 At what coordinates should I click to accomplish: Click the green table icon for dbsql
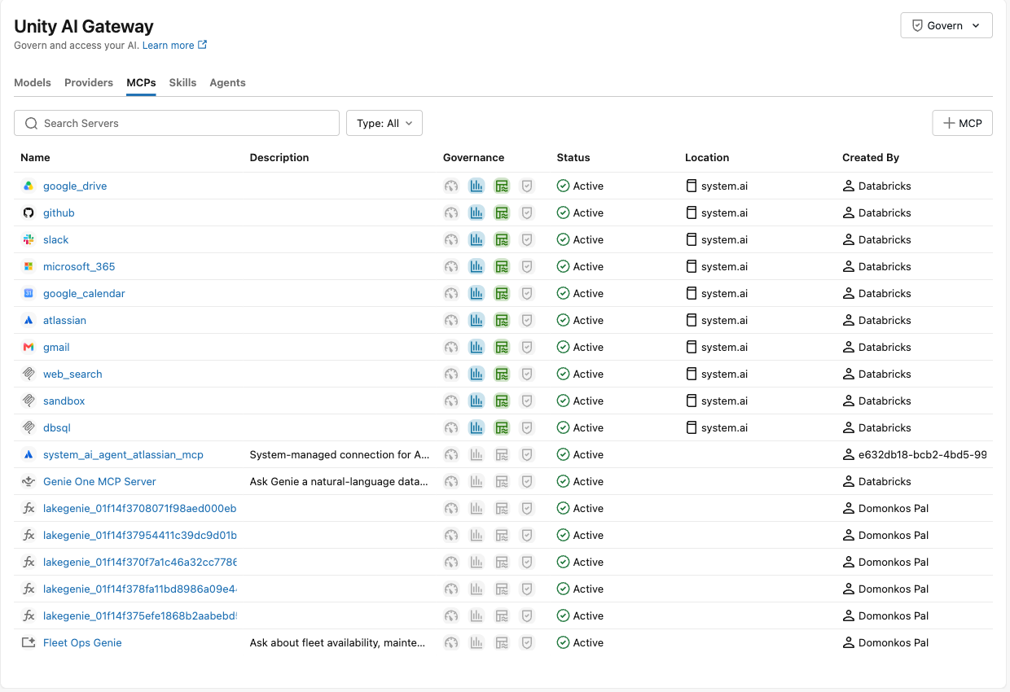coord(502,427)
